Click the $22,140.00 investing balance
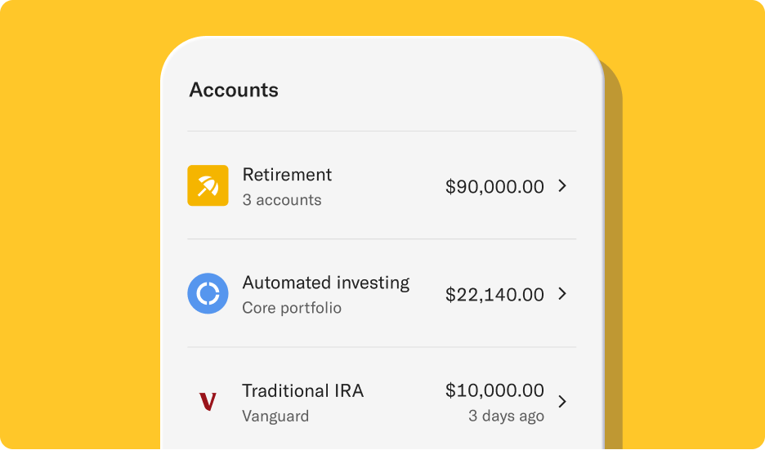 494,294
